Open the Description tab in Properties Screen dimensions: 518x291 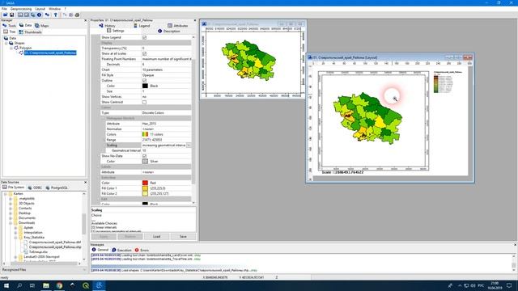tap(169, 31)
